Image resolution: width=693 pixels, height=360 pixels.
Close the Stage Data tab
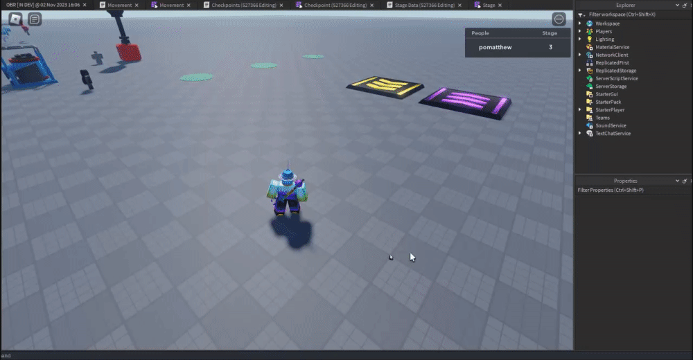click(459, 6)
